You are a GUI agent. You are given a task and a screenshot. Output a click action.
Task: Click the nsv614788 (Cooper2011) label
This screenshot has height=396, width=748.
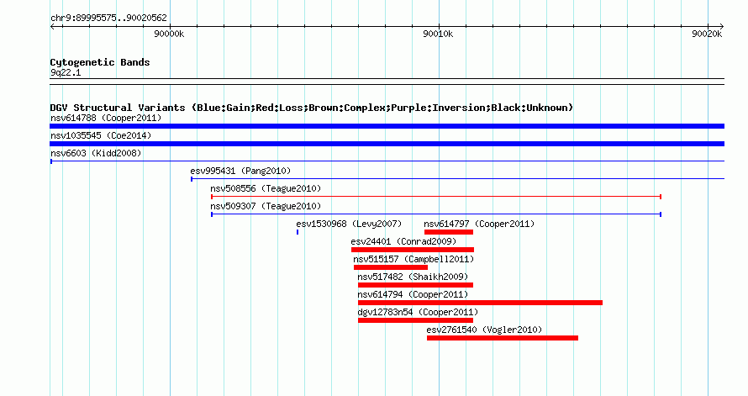[x=106, y=118]
